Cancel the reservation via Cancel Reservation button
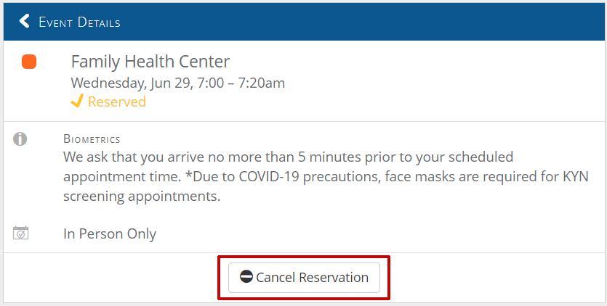The image size is (607, 306). coord(304,278)
